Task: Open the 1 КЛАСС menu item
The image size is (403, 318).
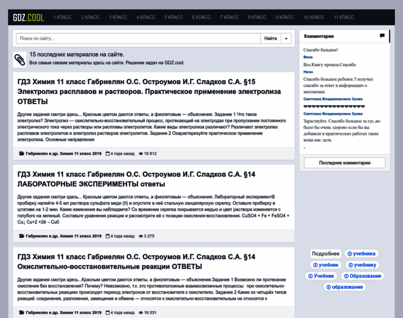Action: pos(63,17)
